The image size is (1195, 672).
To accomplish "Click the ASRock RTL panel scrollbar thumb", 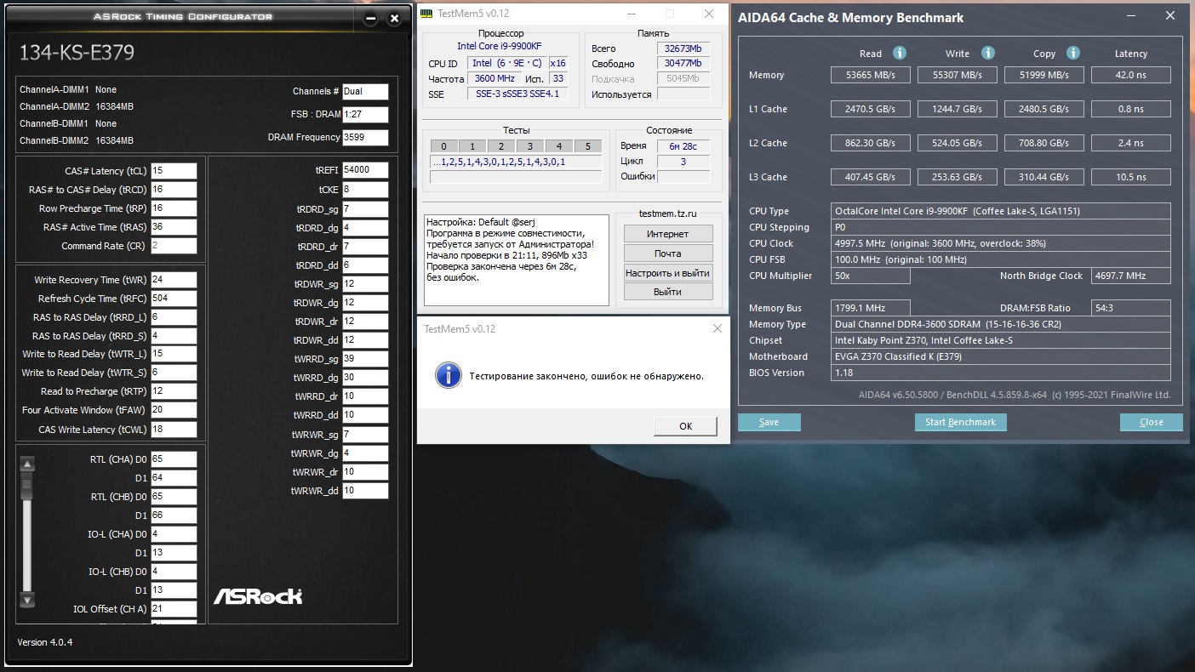I will (27, 487).
